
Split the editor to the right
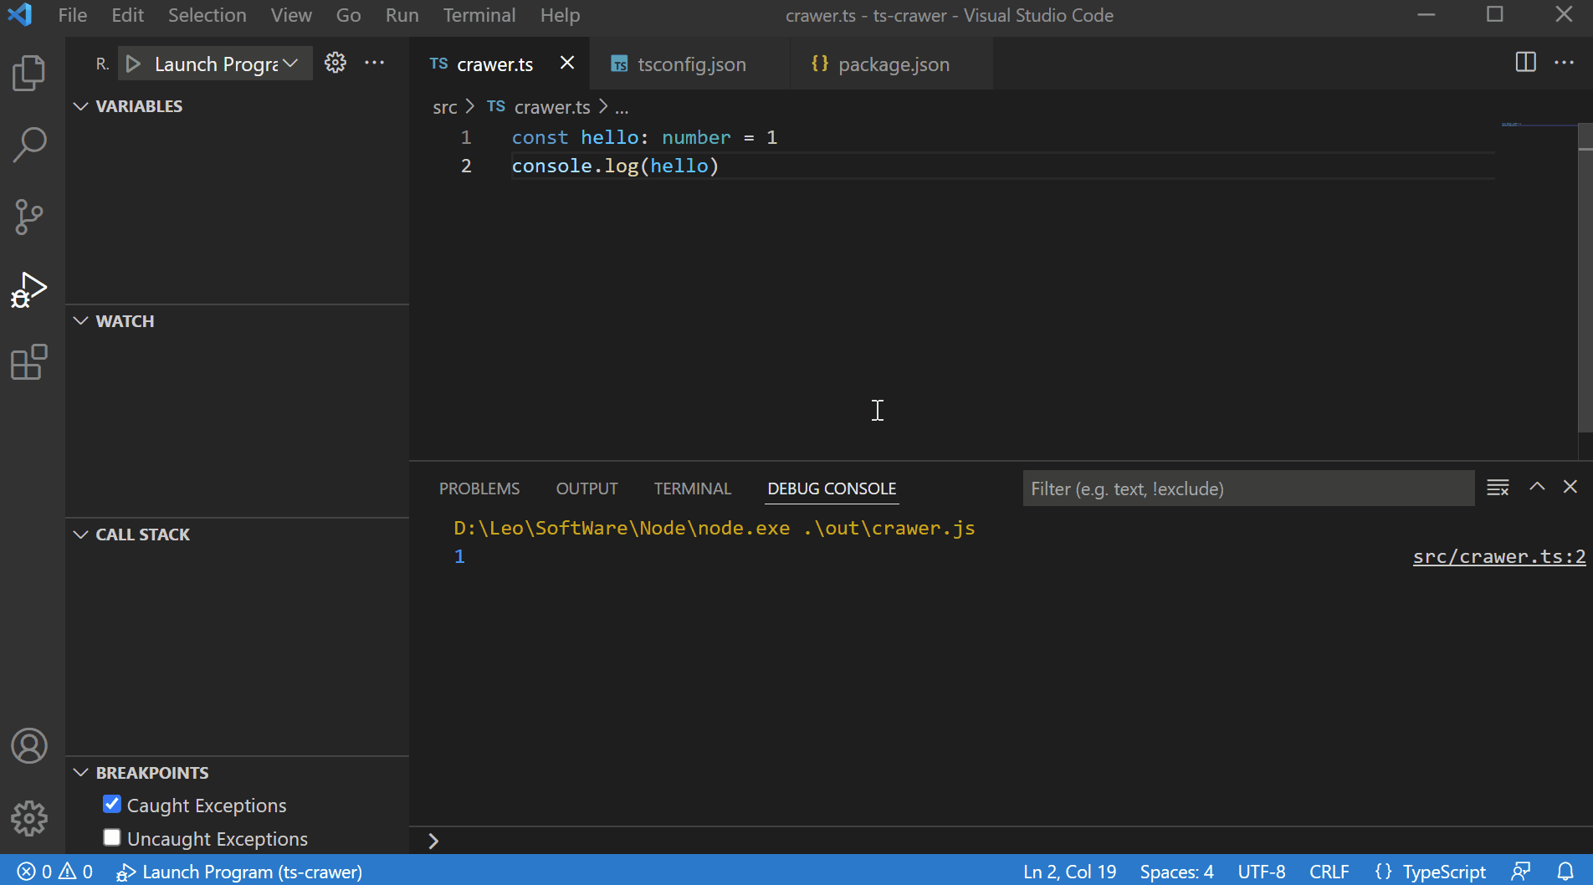1524,63
